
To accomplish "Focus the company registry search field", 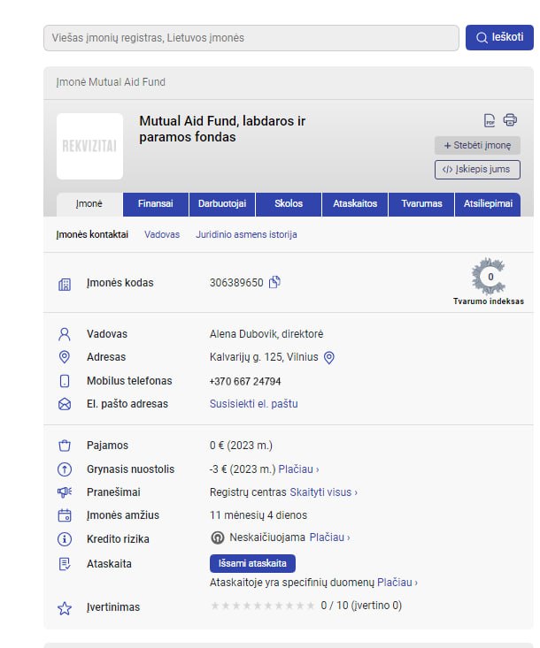I will point(251,38).
